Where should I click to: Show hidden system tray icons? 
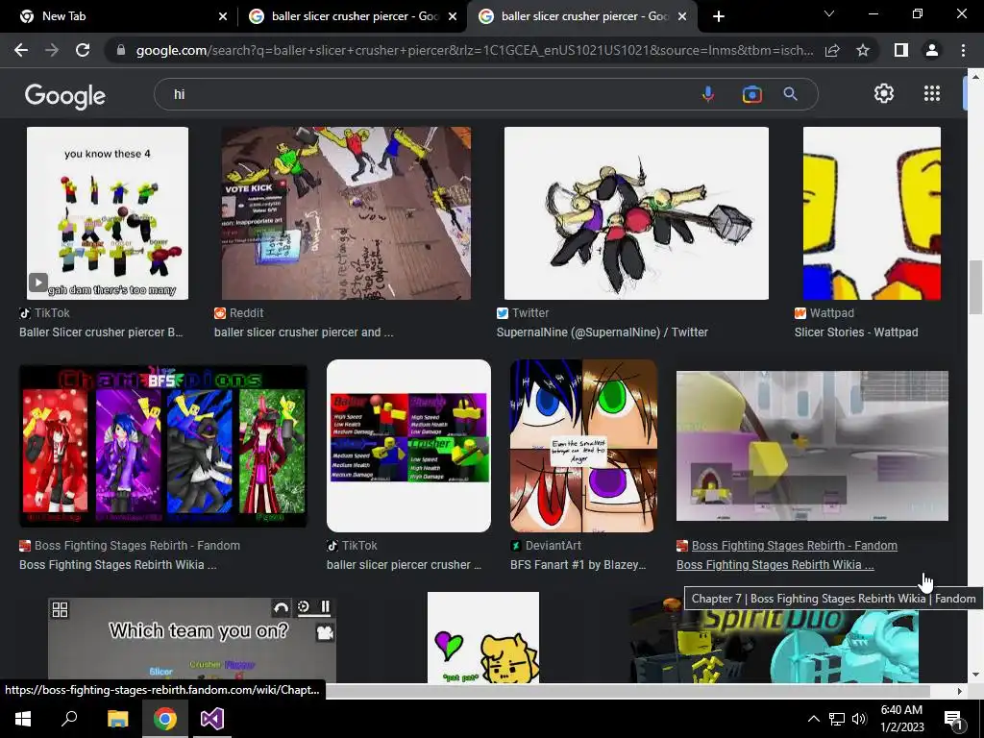coord(813,719)
